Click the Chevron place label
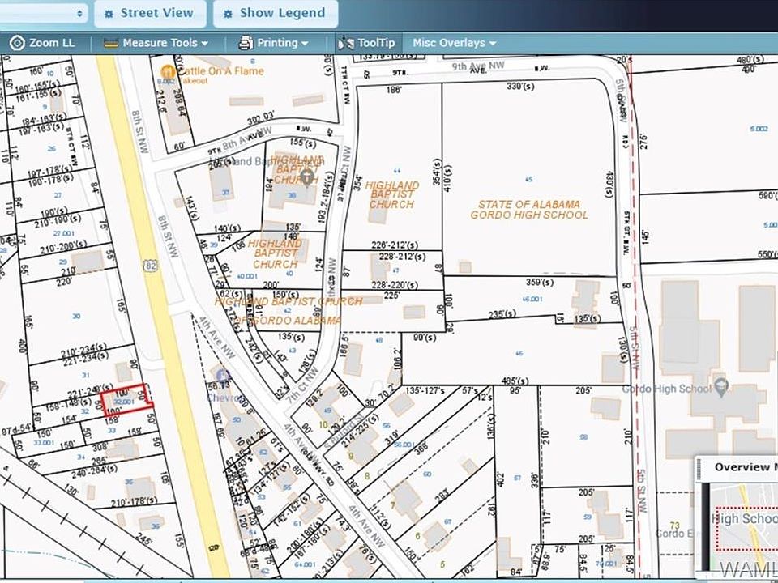778x583 pixels. (224, 398)
